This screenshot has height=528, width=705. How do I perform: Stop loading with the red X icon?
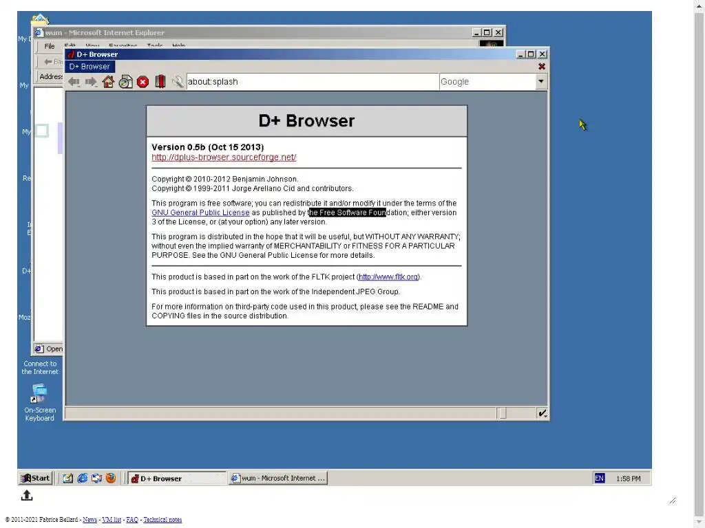click(x=143, y=82)
